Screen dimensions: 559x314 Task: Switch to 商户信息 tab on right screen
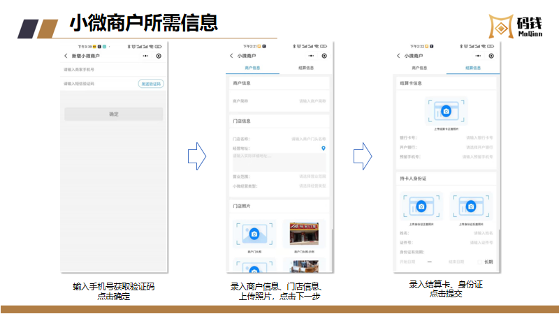(x=420, y=68)
